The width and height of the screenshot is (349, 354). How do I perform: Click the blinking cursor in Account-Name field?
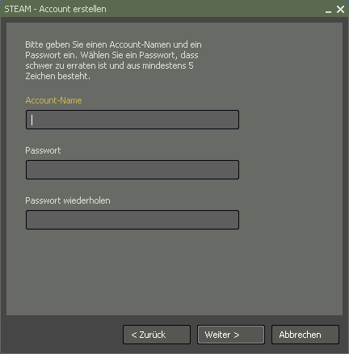tap(32, 120)
